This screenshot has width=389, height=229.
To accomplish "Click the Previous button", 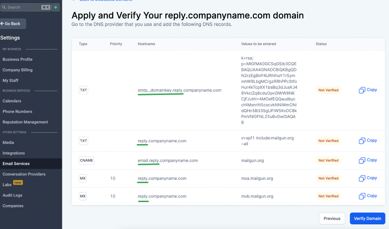I will pyautogui.click(x=332, y=219).
